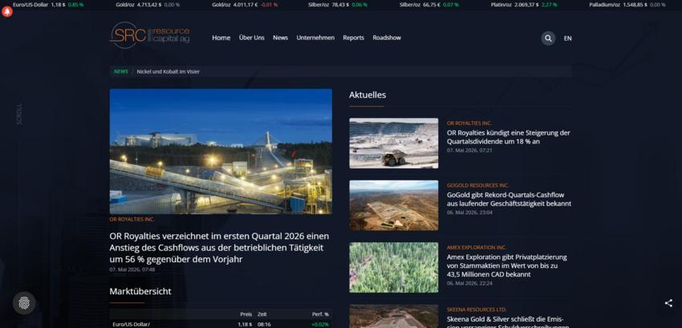The image size is (682, 328).
Task: Click the Gold/oz 4.011,17 € ticker entry
Action: [245, 5]
